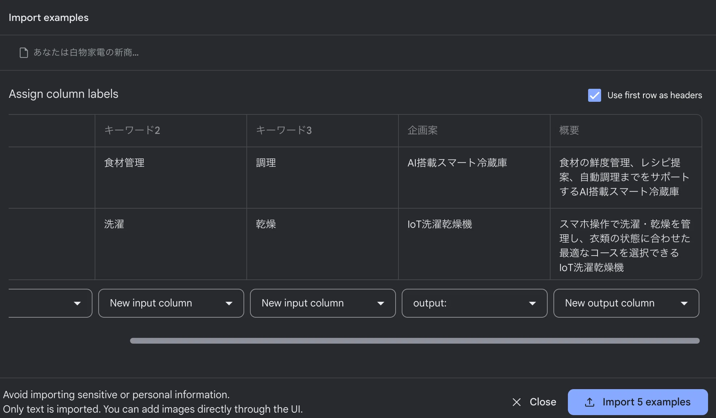The image size is (716, 418).
Task: Click the 概要 header cell
Action: coord(626,131)
